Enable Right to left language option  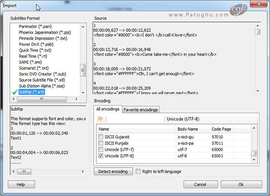coord(138,171)
